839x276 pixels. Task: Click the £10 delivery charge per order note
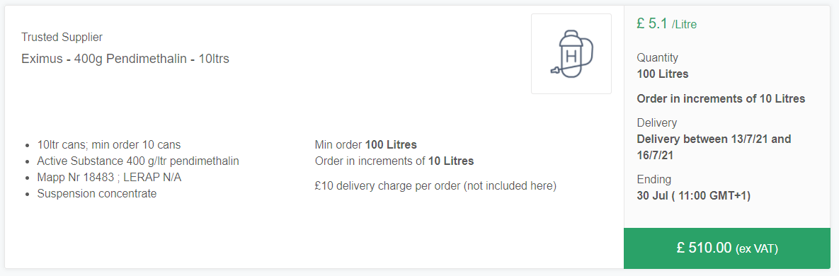[436, 186]
